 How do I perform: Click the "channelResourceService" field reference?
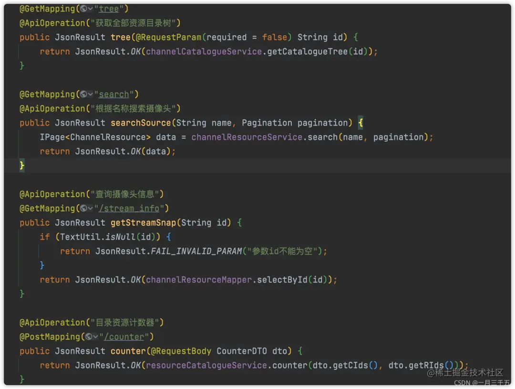click(x=247, y=137)
